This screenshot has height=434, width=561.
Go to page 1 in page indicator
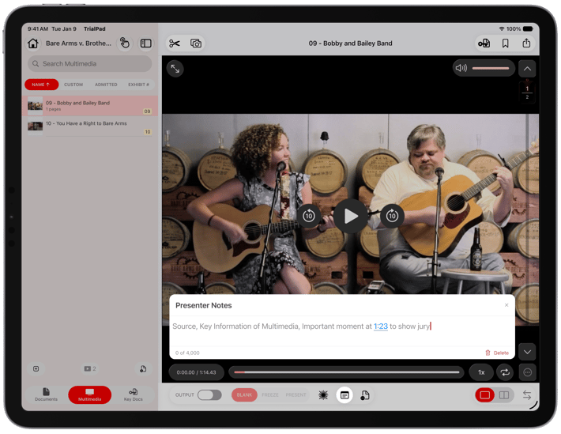pyautogui.click(x=527, y=89)
